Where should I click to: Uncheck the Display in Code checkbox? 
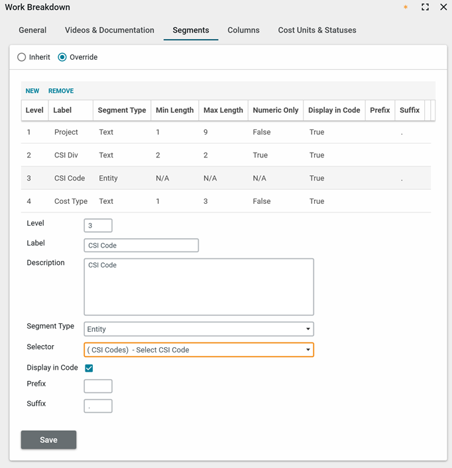[x=89, y=368]
